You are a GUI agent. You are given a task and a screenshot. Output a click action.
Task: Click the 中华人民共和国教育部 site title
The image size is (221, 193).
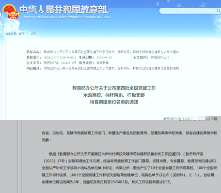(64, 10)
